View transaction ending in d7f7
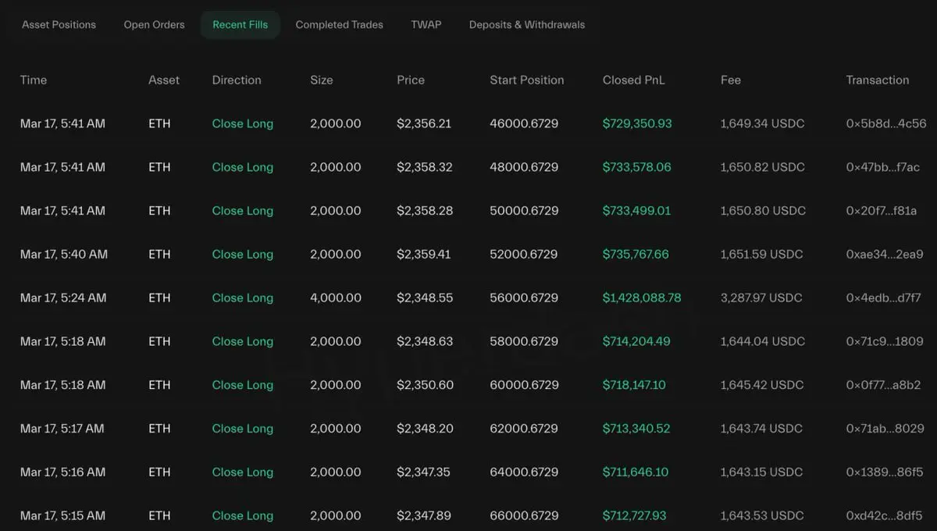937x531 pixels. click(883, 298)
